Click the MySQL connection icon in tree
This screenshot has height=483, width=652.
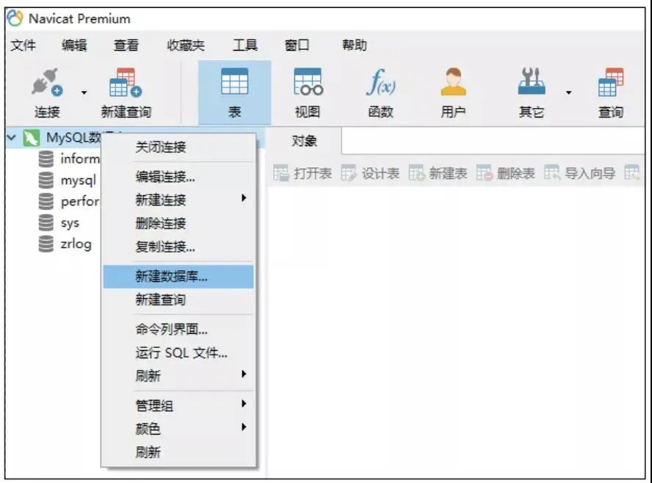click(31, 137)
